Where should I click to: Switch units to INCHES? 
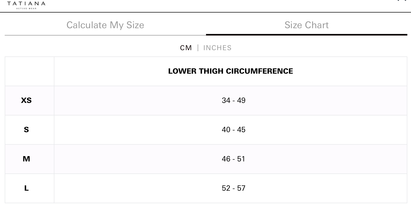click(x=217, y=48)
